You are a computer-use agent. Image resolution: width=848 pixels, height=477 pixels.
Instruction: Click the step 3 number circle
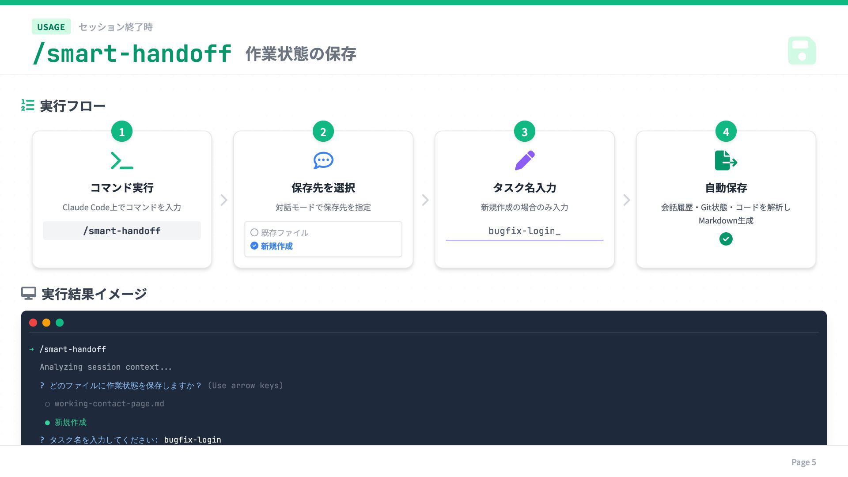pyautogui.click(x=524, y=132)
